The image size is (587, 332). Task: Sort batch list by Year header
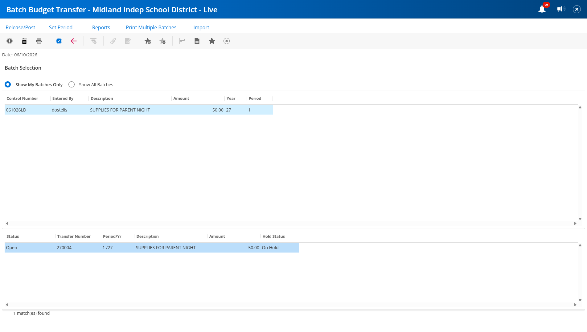click(x=231, y=98)
